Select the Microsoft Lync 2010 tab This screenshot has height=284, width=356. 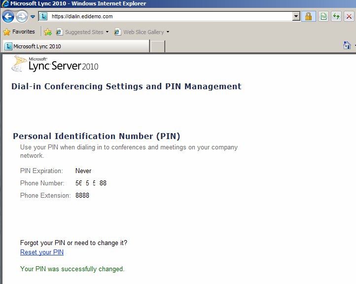76,46
